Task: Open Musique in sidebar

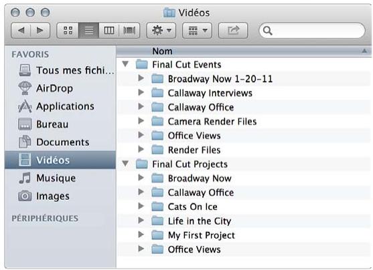Action: (x=60, y=178)
